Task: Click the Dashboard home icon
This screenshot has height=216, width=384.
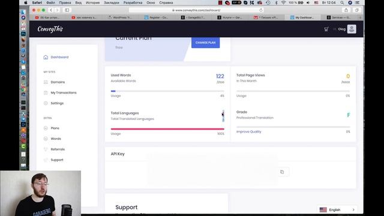Action: [x=46, y=57]
